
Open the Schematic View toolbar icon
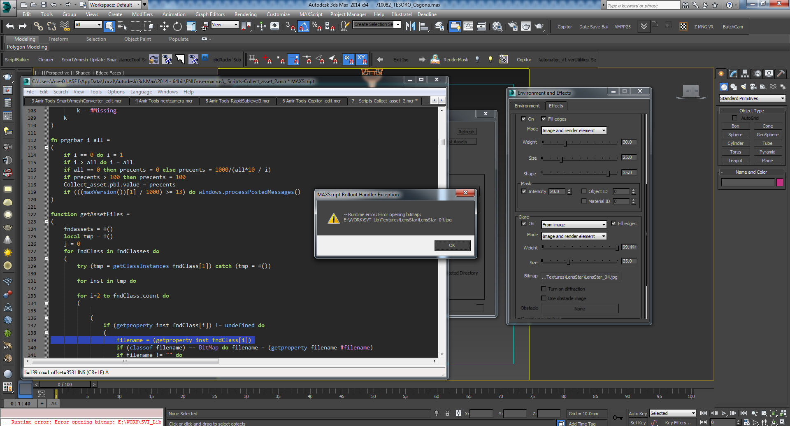pyautogui.click(x=481, y=26)
